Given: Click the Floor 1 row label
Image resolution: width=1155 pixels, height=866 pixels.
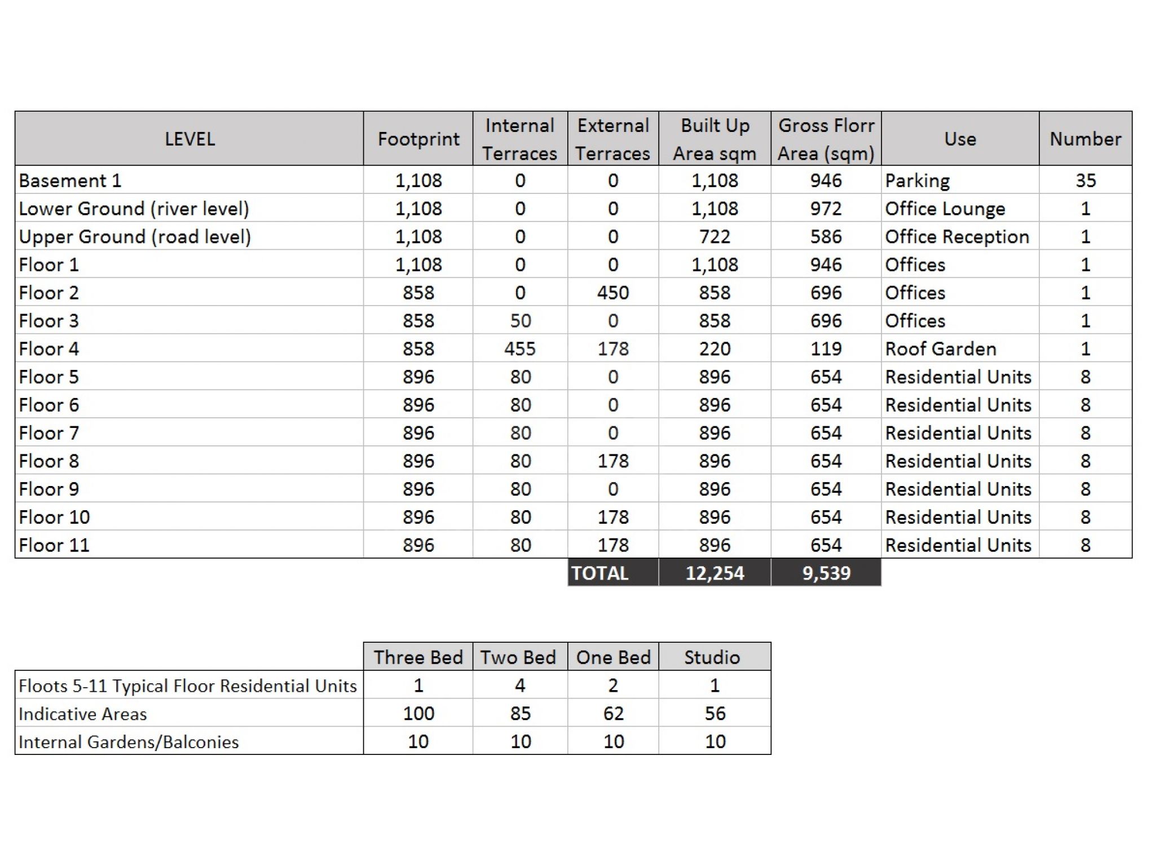Looking at the screenshot, I should coord(49,264).
